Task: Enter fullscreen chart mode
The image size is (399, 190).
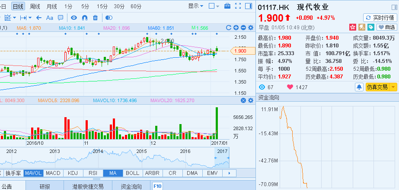Action: 238,6
